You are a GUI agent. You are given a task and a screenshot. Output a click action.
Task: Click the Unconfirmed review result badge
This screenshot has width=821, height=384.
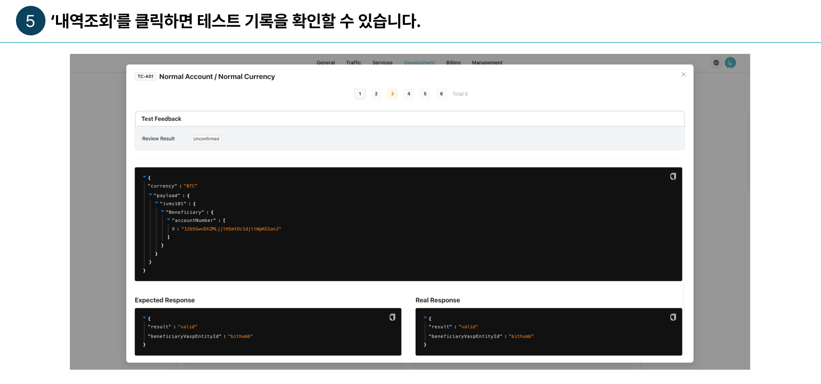[206, 139]
